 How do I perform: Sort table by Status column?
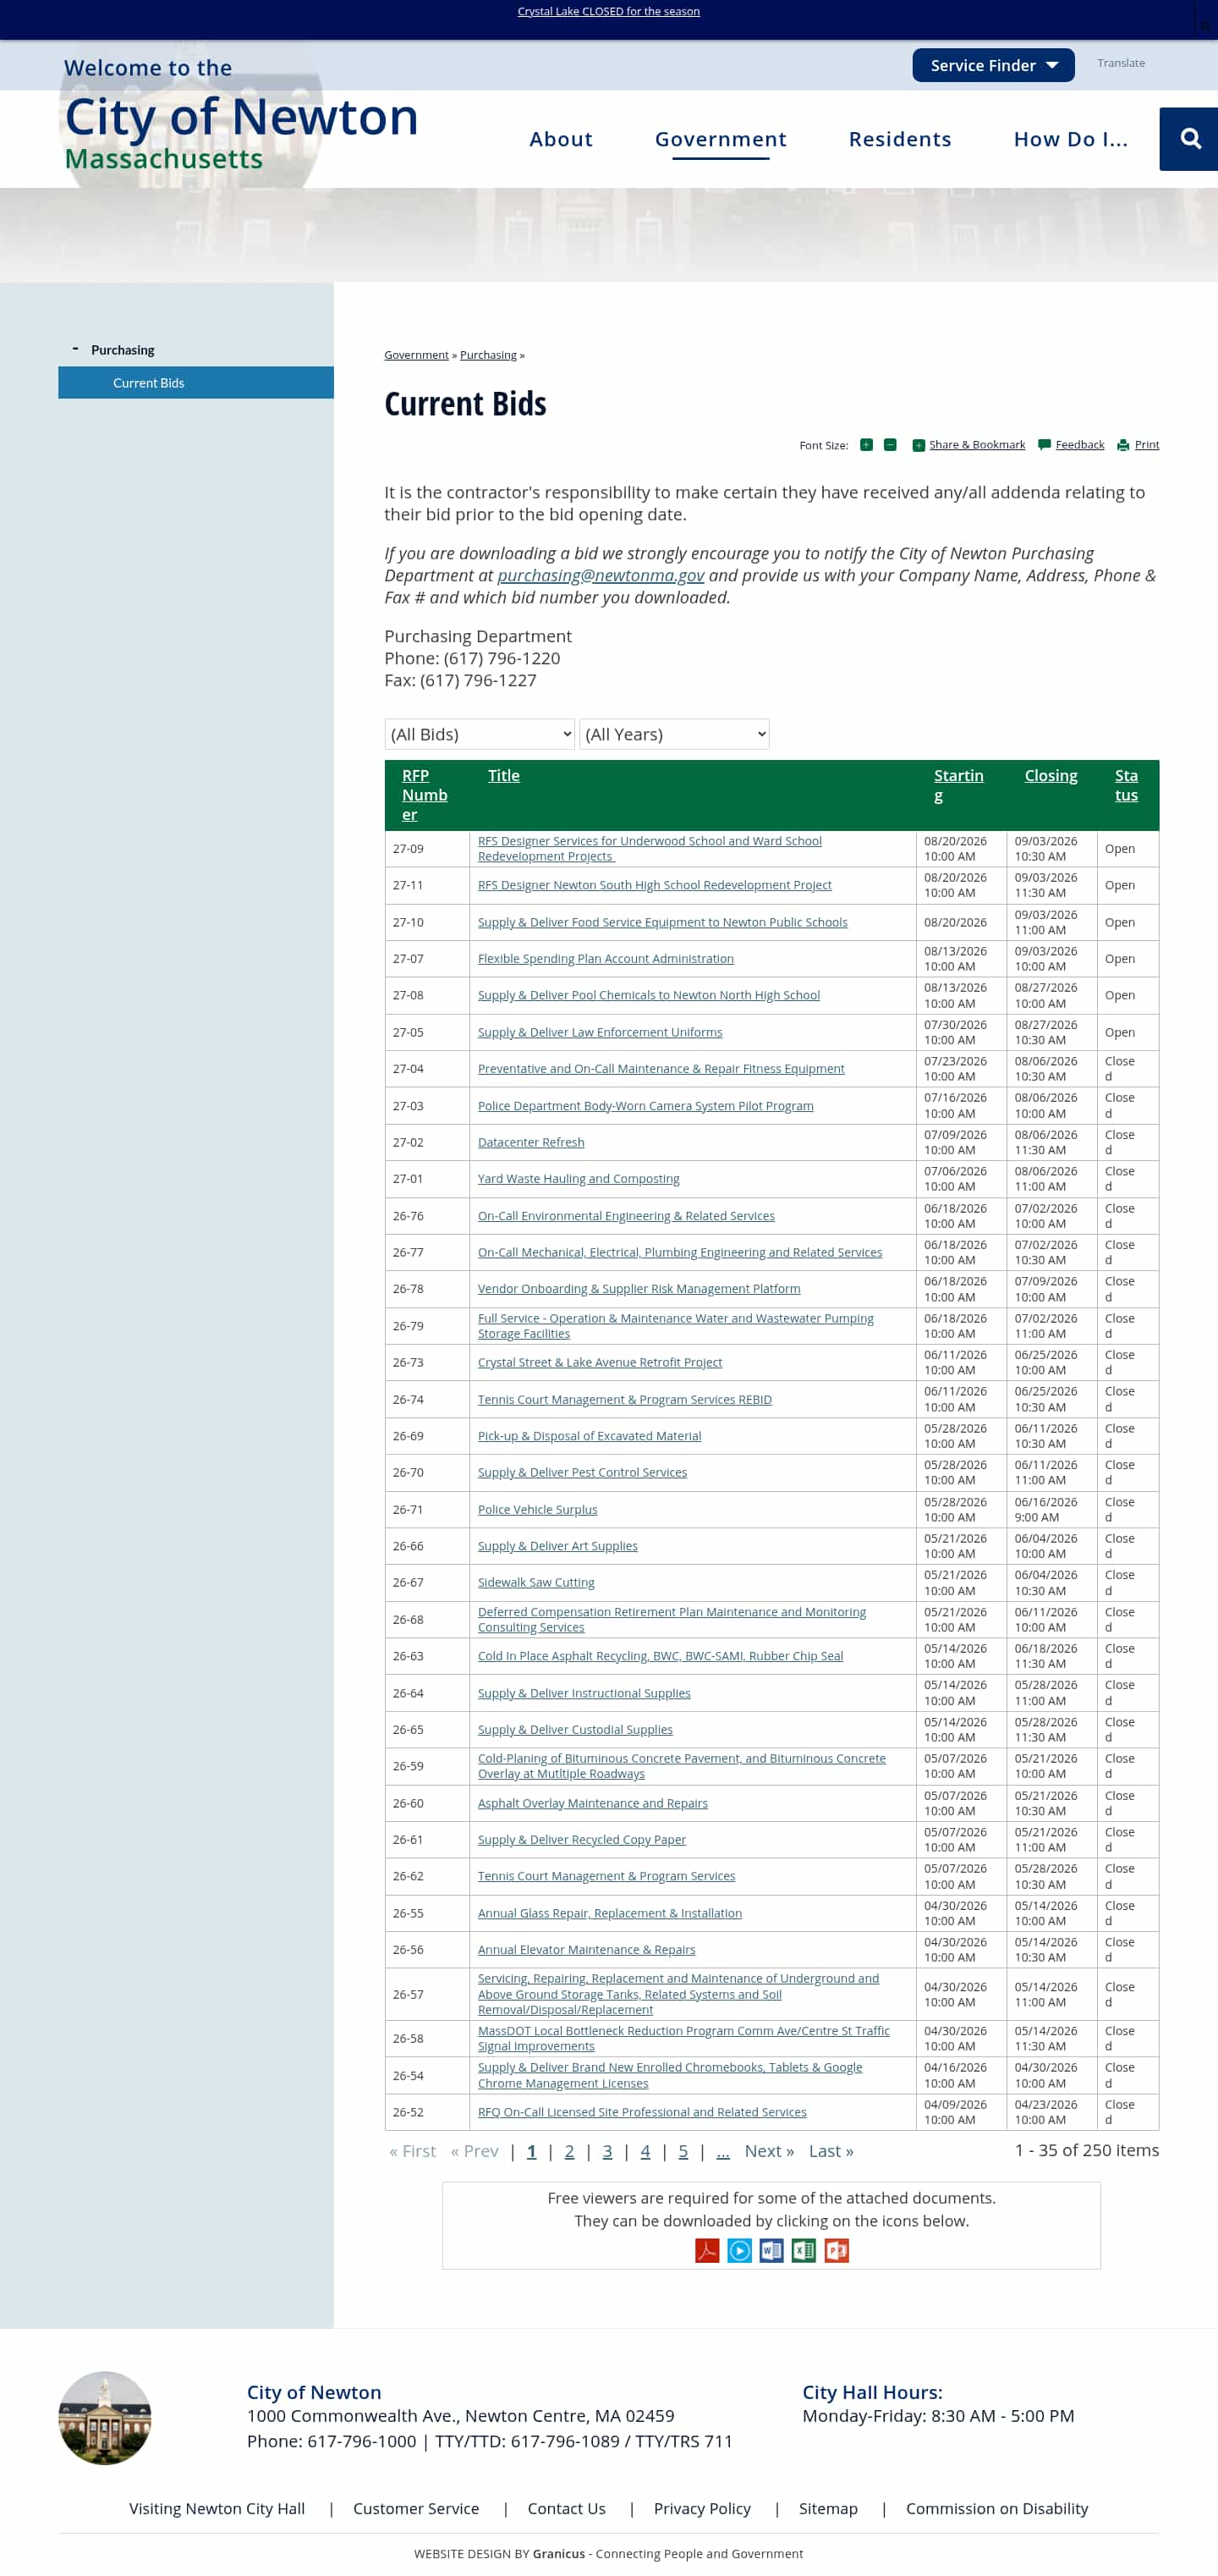1126,785
